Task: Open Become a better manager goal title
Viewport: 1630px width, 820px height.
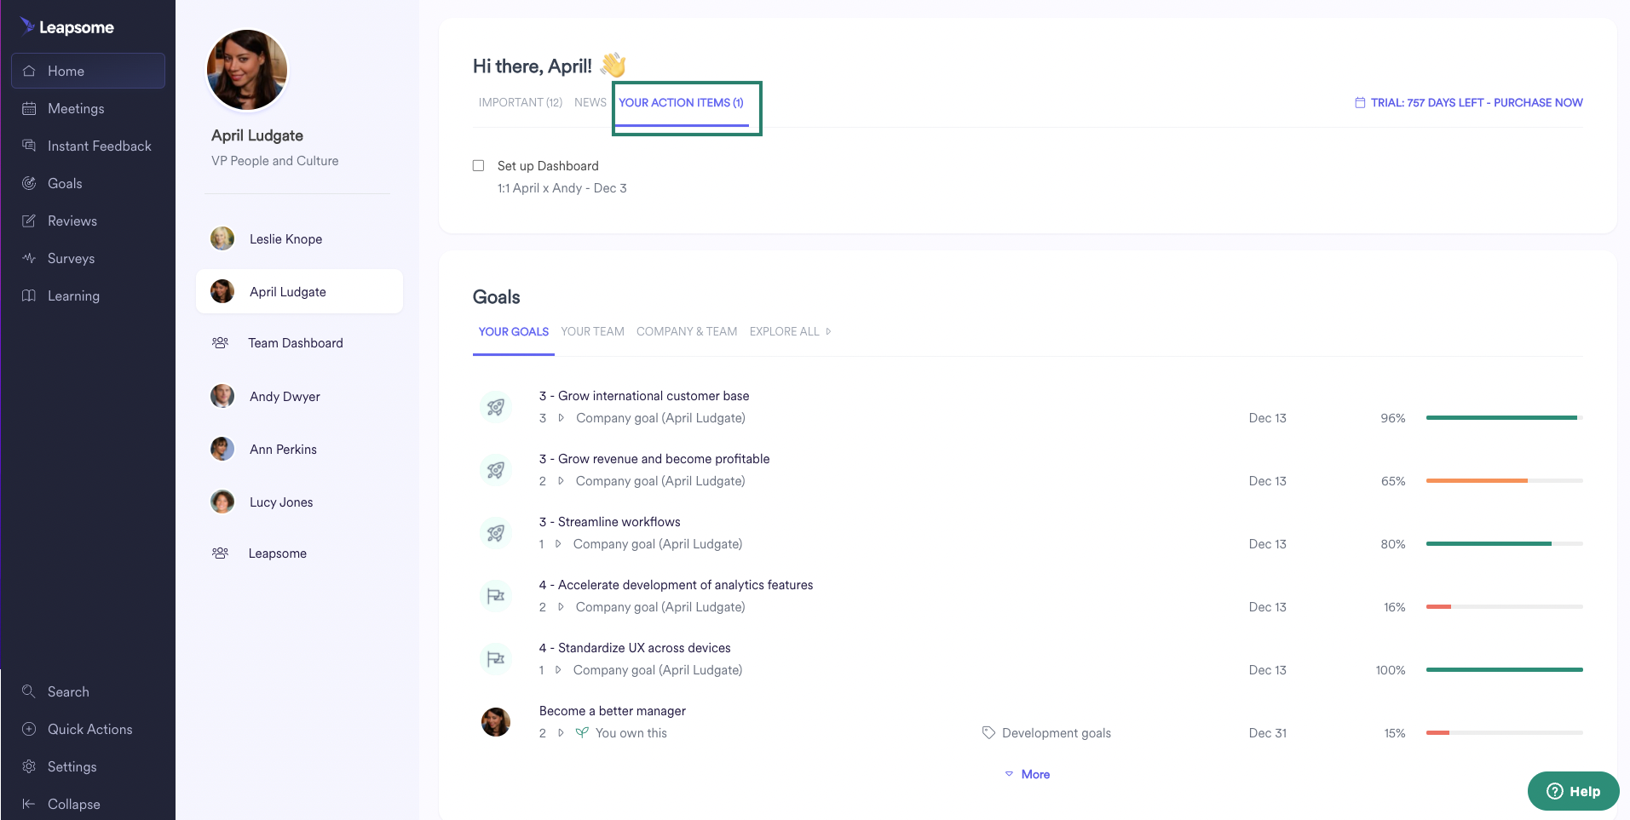Action: click(x=613, y=711)
